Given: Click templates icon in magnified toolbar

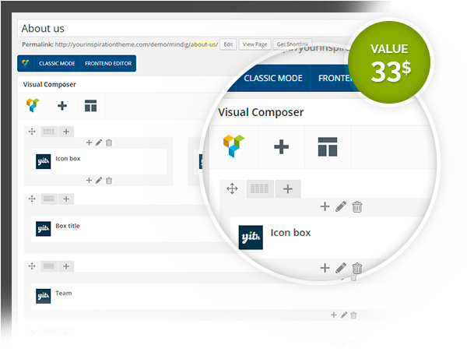Looking at the screenshot, I should 328,146.
